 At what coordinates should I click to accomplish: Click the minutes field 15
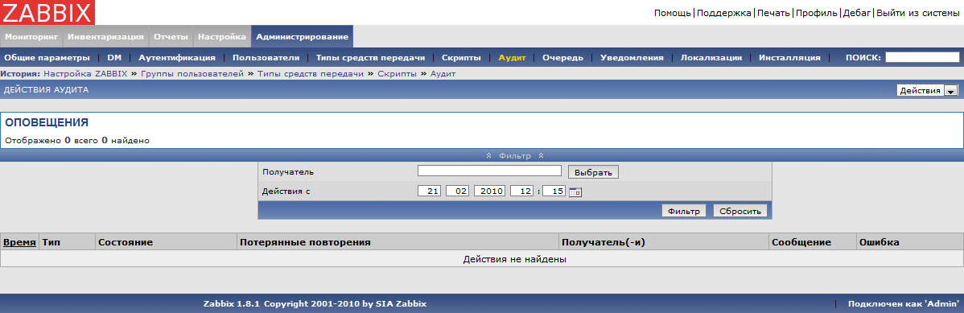(554, 192)
